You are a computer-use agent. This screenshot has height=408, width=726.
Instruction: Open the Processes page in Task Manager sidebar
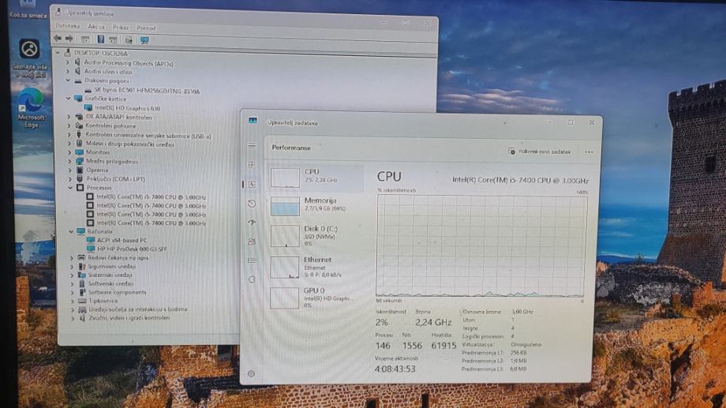point(252,165)
